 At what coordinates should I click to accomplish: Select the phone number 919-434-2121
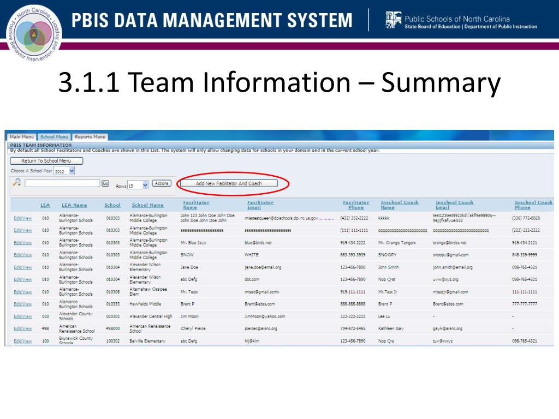coord(525,243)
